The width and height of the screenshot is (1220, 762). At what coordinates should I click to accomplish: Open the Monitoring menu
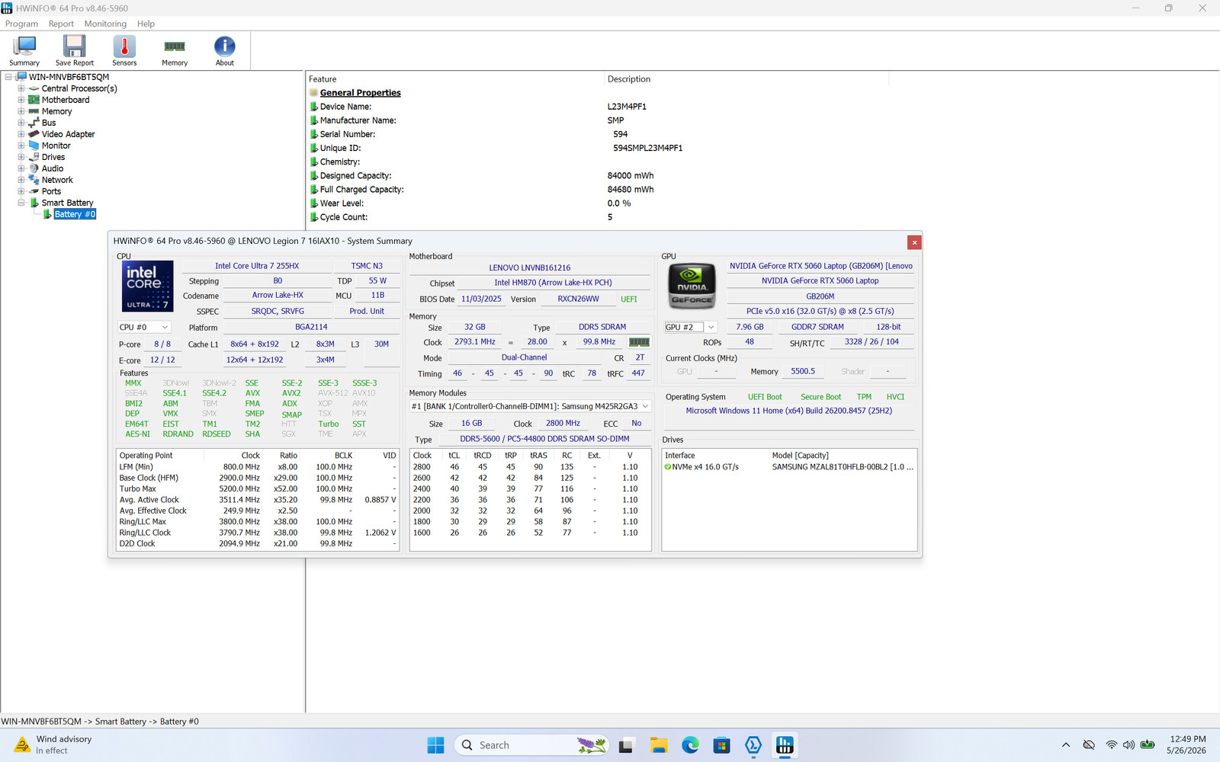(x=105, y=24)
